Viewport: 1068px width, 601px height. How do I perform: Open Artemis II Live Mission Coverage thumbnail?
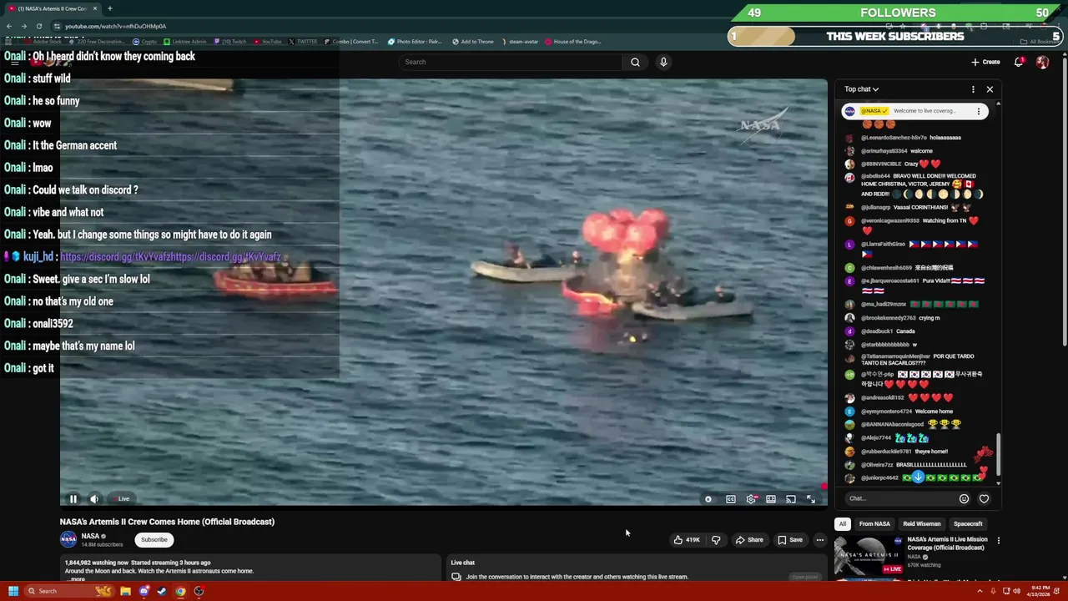point(868,557)
